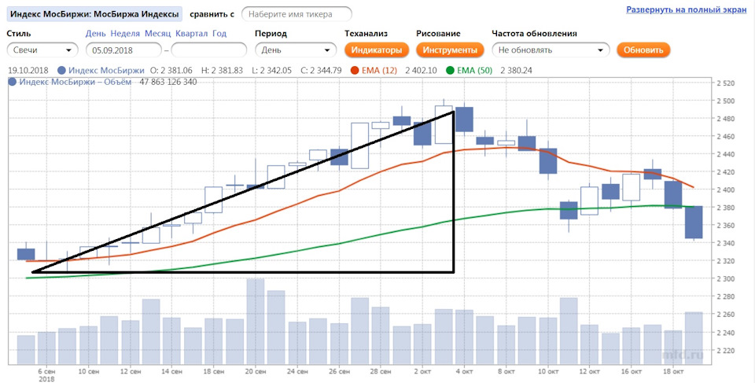755x383 pixels.
Task: Click the green EMA (50) legend dot
Action: pos(450,70)
